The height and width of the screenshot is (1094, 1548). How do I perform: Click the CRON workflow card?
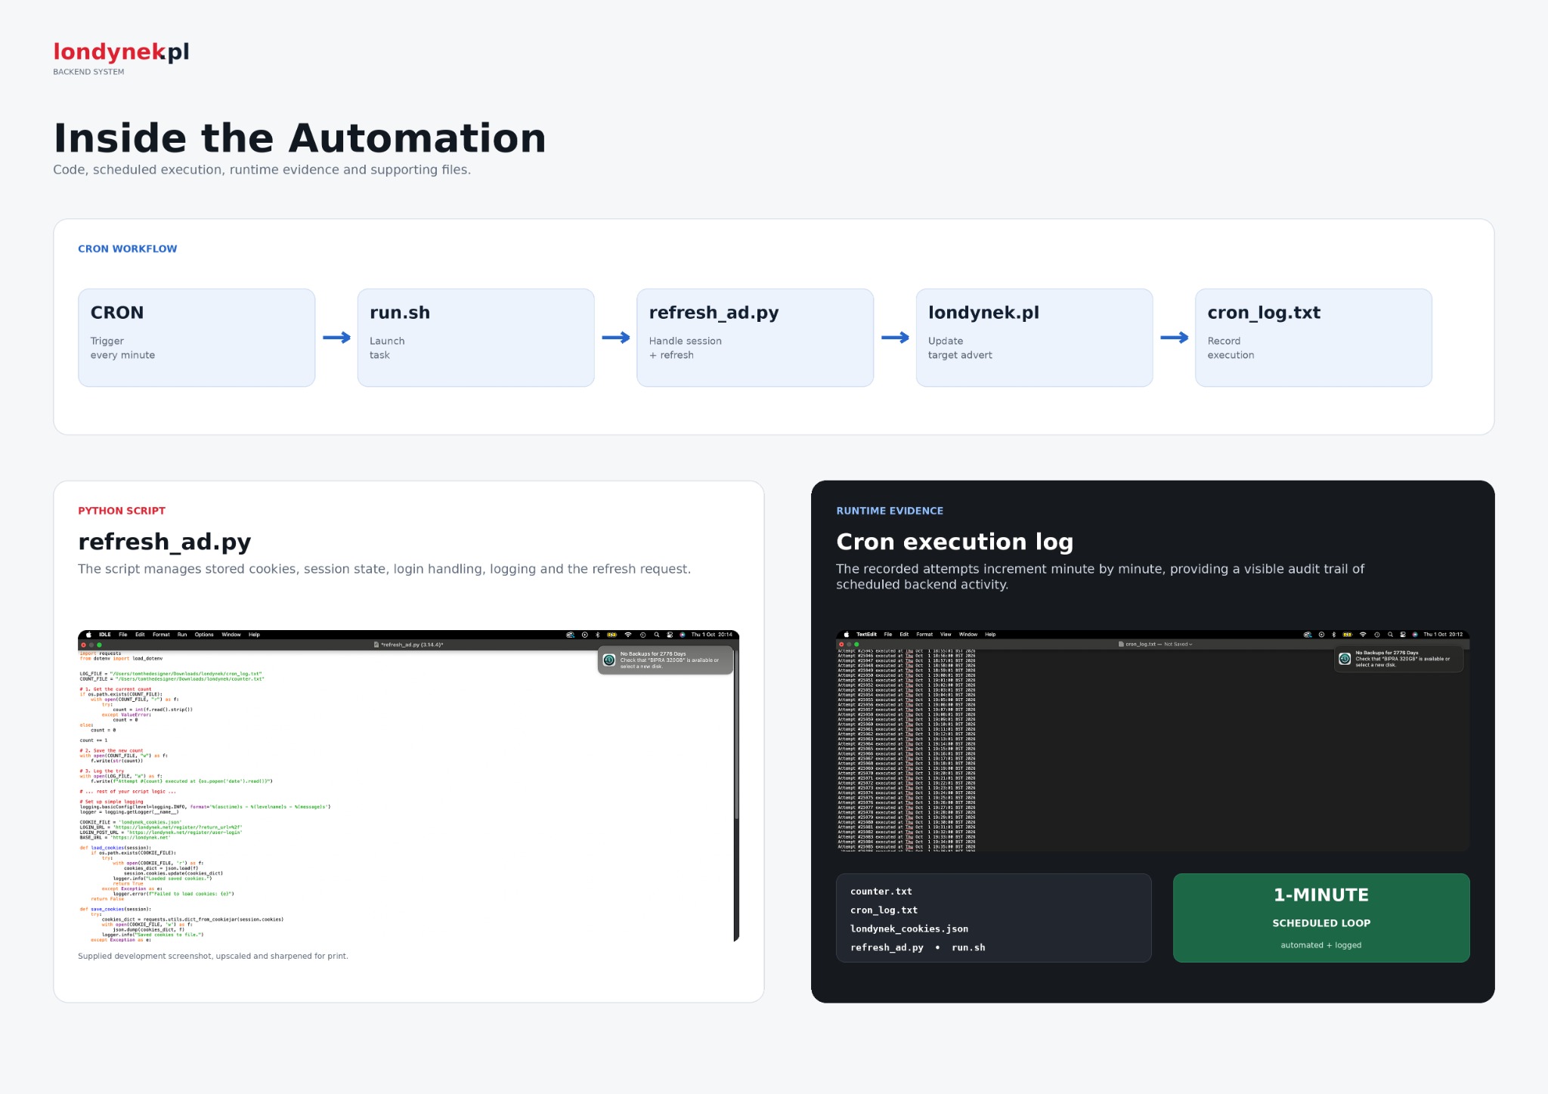(197, 338)
